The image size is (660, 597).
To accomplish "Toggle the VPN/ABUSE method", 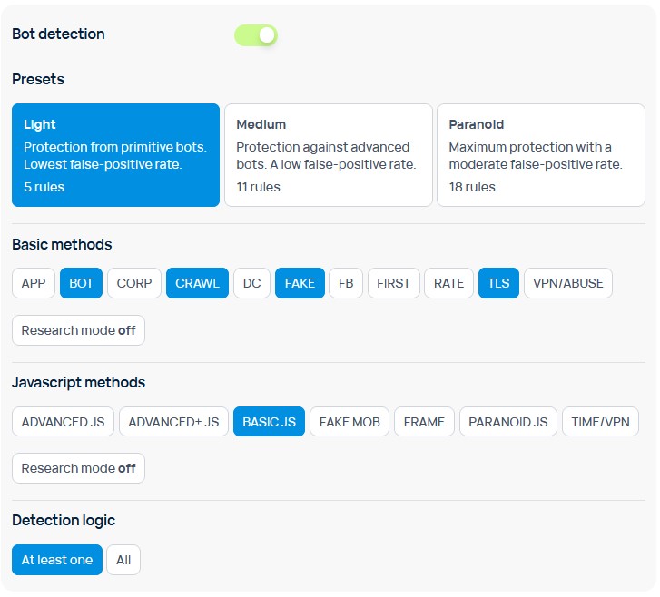I will (568, 283).
